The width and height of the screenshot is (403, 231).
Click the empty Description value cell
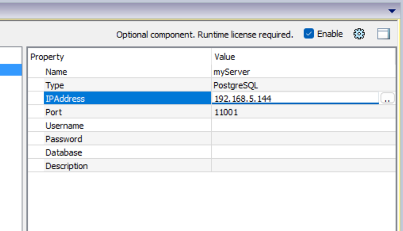pos(304,166)
